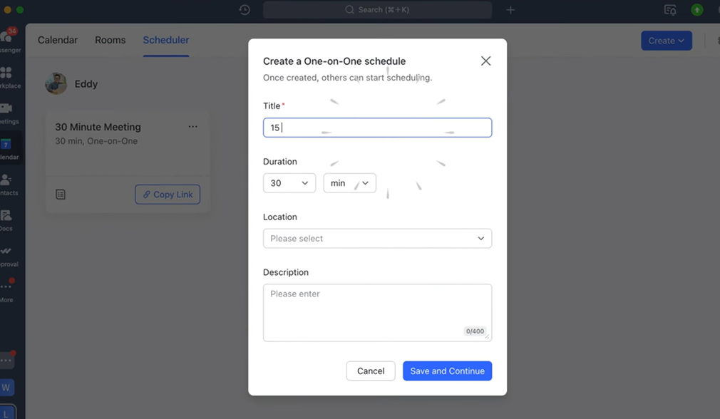
Task: Open Docs from the sidebar
Action: tap(6, 218)
